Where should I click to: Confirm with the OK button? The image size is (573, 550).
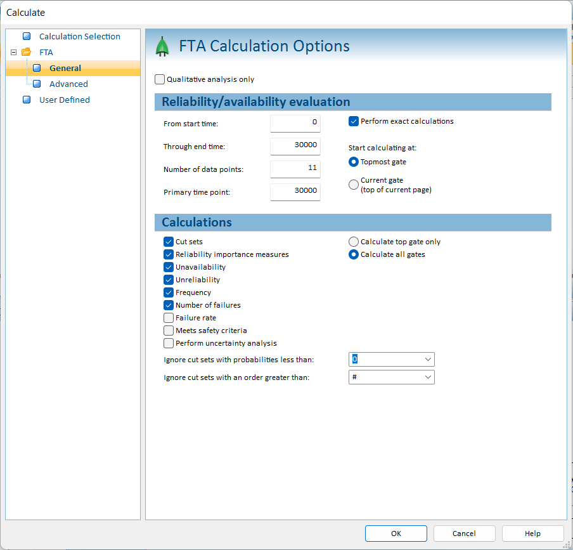pos(396,534)
